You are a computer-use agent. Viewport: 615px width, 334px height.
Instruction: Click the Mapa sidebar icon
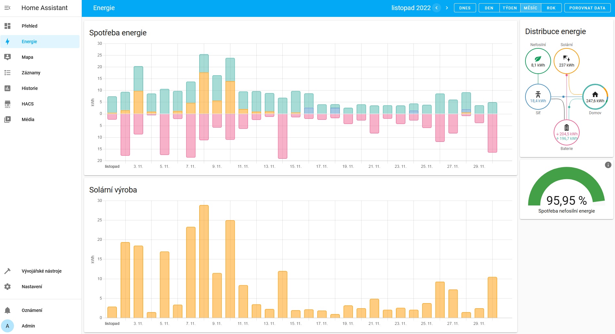(7, 57)
